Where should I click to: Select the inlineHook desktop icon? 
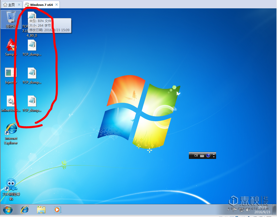tap(11, 104)
